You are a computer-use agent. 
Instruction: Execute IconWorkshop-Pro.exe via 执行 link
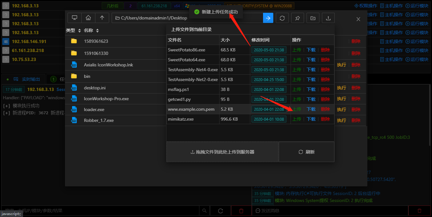[x=341, y=99]
